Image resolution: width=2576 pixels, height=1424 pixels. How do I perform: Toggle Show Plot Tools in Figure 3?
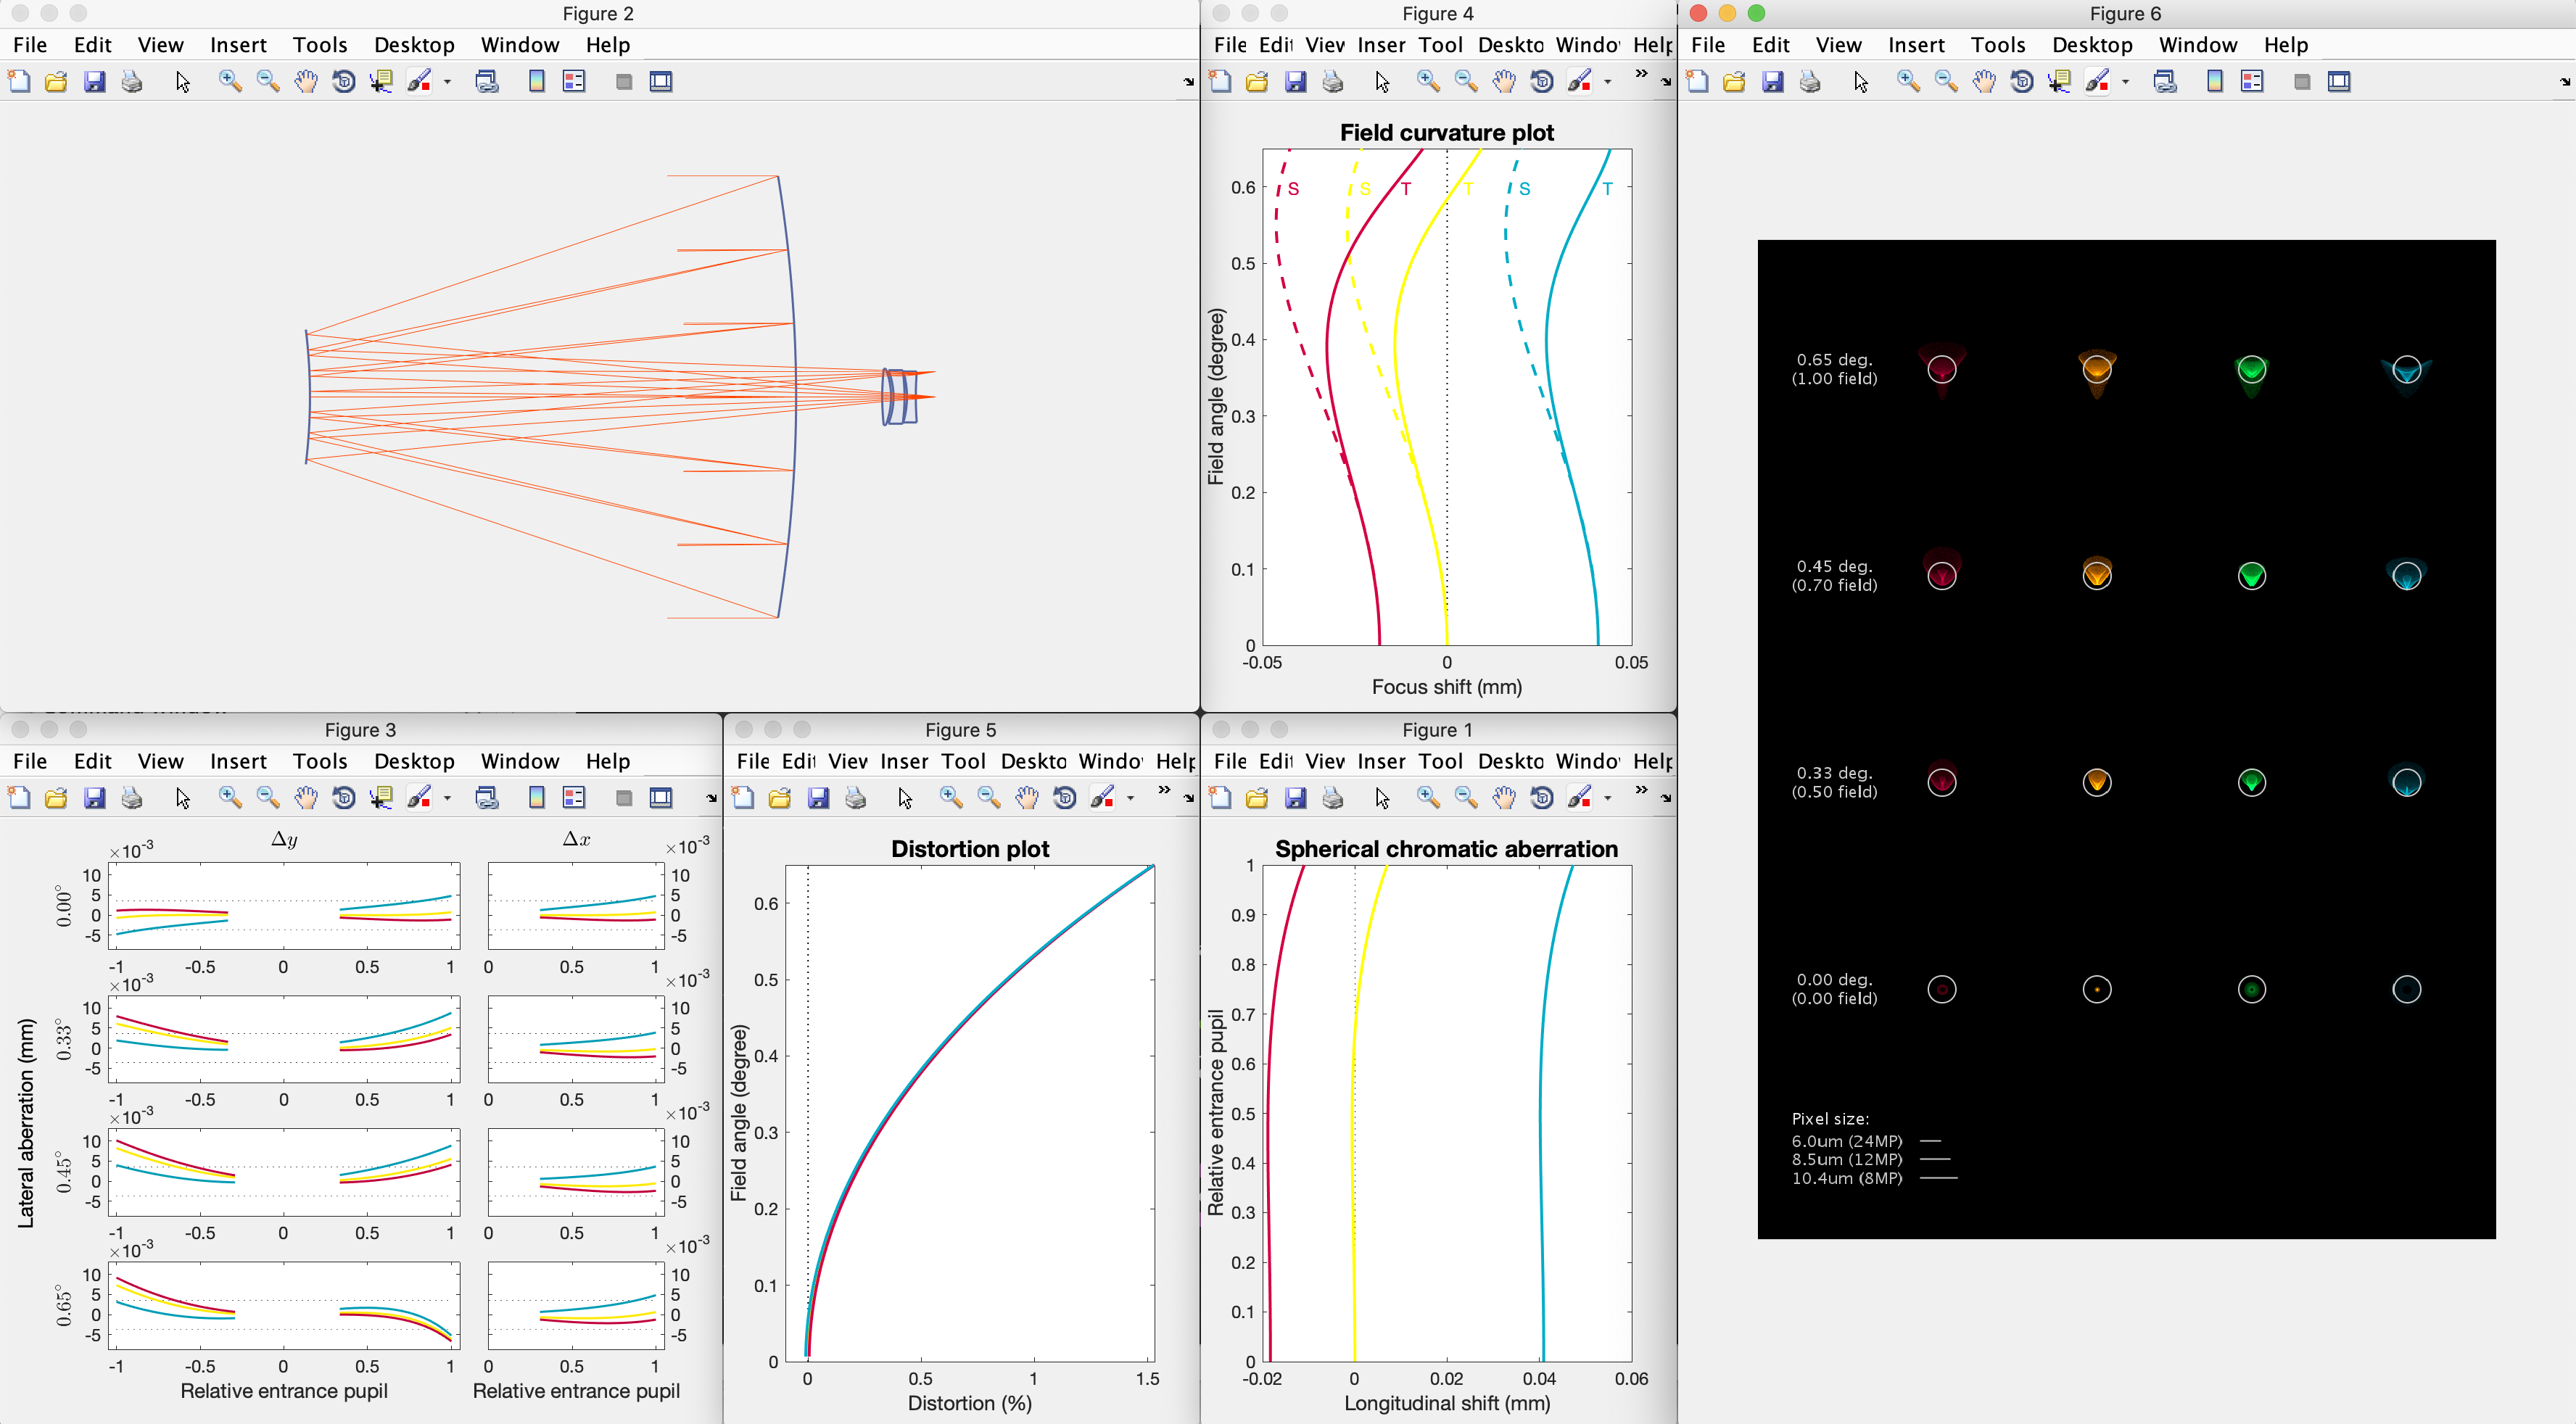pos(661,798)
